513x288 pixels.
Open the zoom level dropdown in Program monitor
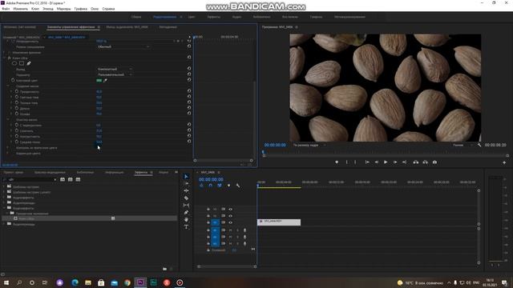click(309, 145)
